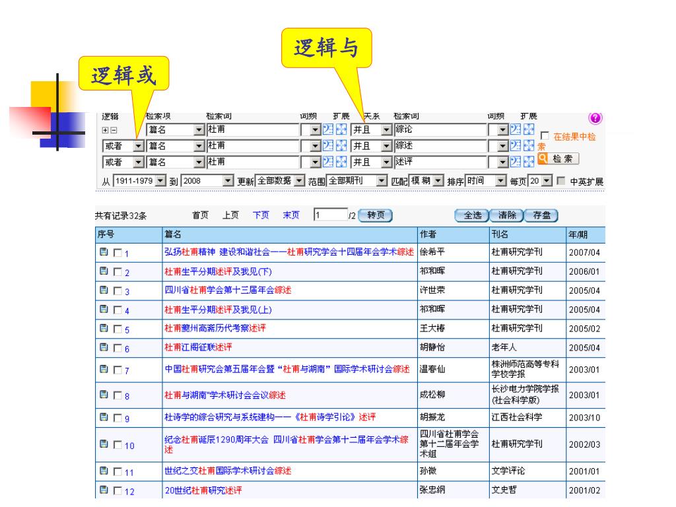This screenshot has height=507, width=676.
Task: Tick checkbox for record 10
Action: pyautogui.click(x=118, y=444)
